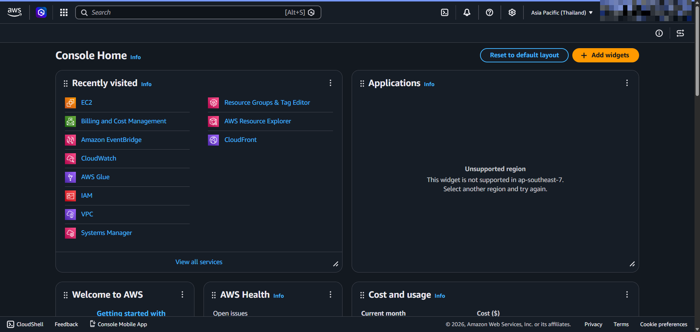Open Billing and Cost Management link
The height and width of the screenshot is (332, 700).
coord(124,121)
